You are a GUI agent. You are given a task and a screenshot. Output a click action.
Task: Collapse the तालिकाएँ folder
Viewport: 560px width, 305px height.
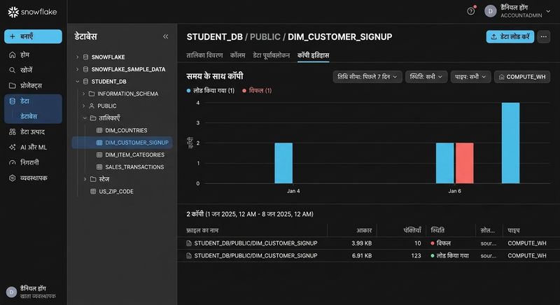point(85,118)
